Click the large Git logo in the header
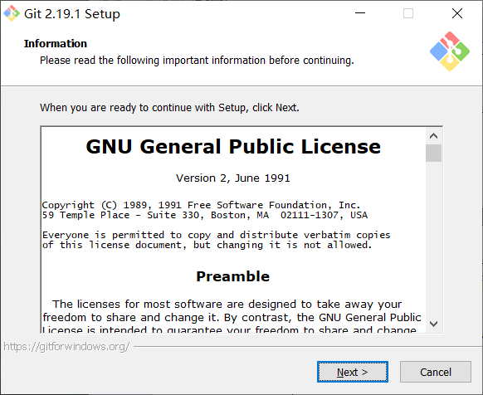Viewport: 483px width, 395px height. pos(450,51)
